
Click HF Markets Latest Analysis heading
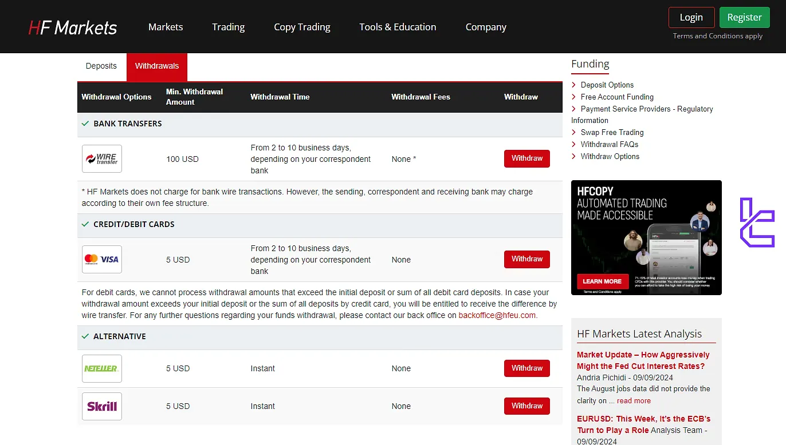coord(639,334)
